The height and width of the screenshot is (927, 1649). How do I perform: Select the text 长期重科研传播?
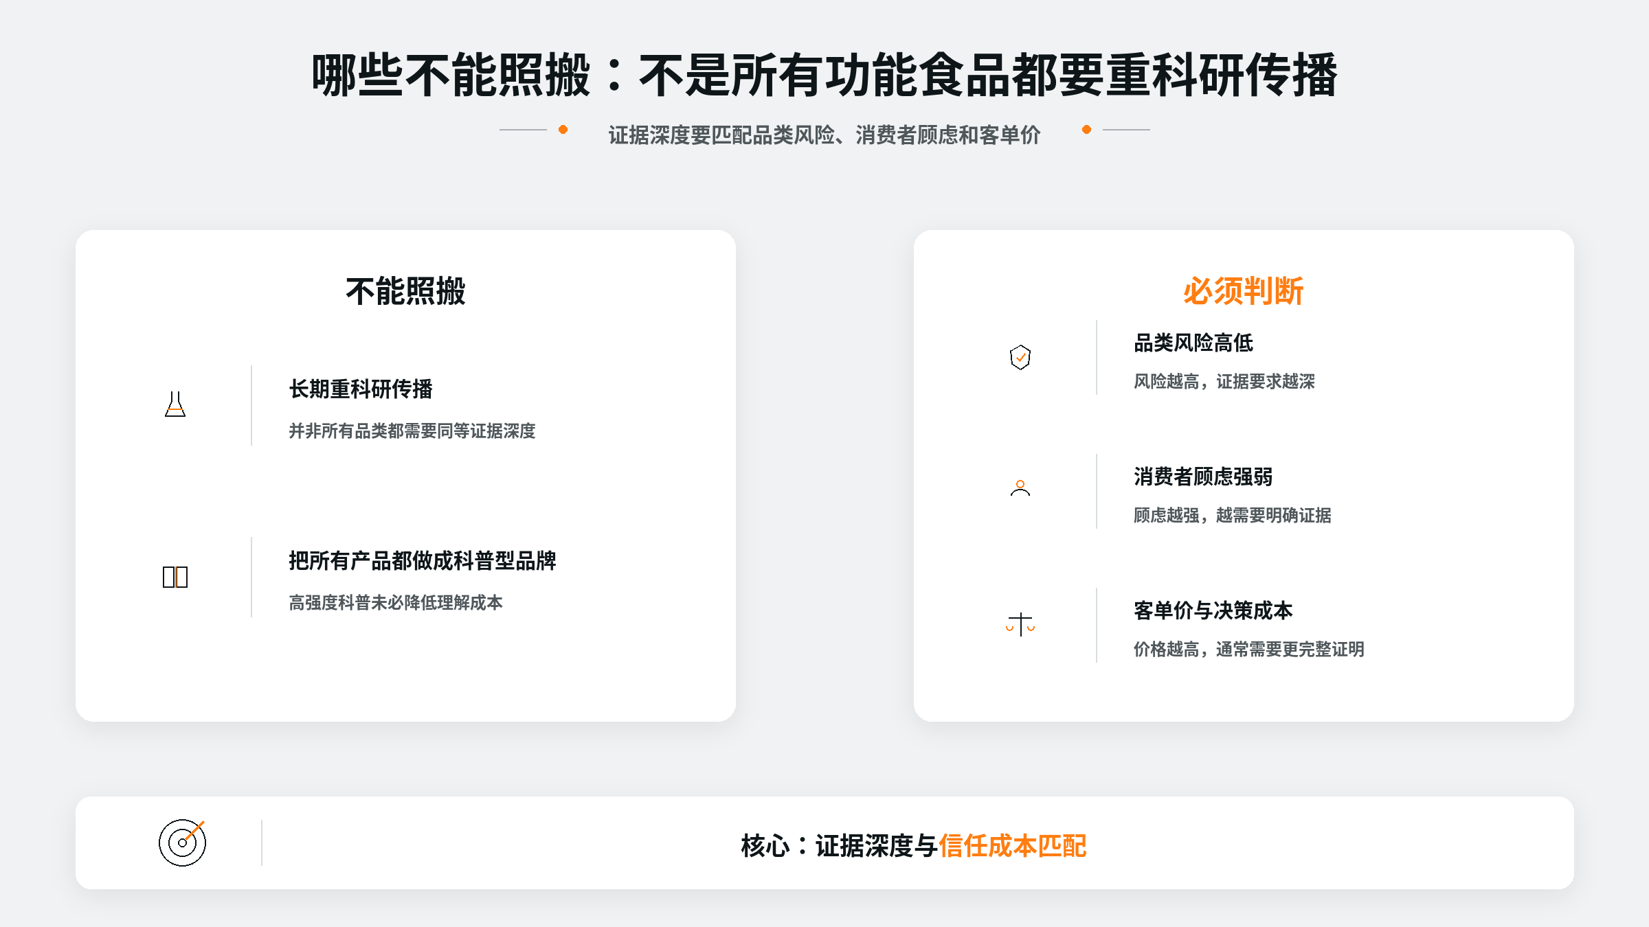[x=361, y=389]
